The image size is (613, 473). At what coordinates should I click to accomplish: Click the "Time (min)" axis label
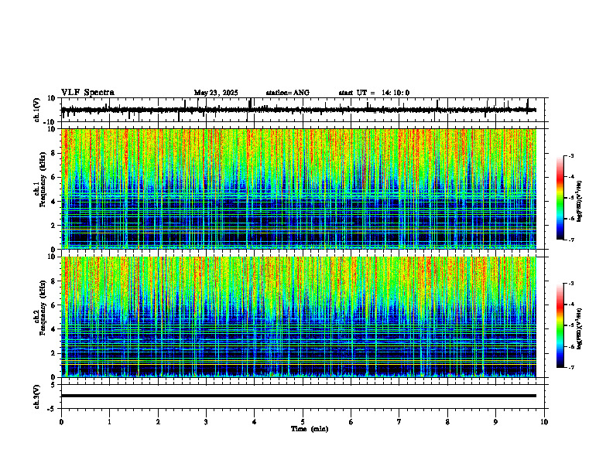[x=310, y=429]
